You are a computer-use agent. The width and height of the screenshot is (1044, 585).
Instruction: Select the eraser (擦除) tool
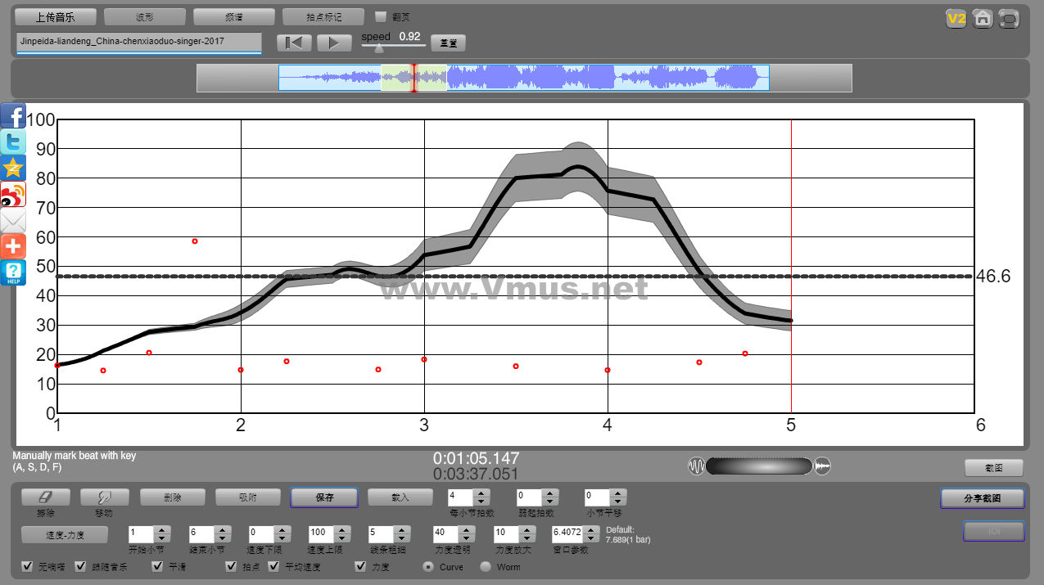[45, 497]
